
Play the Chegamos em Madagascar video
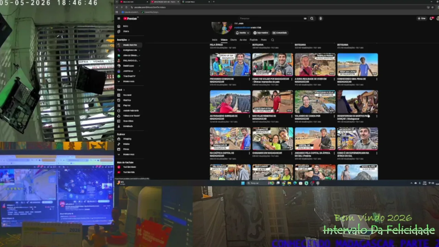coord(273,139)
